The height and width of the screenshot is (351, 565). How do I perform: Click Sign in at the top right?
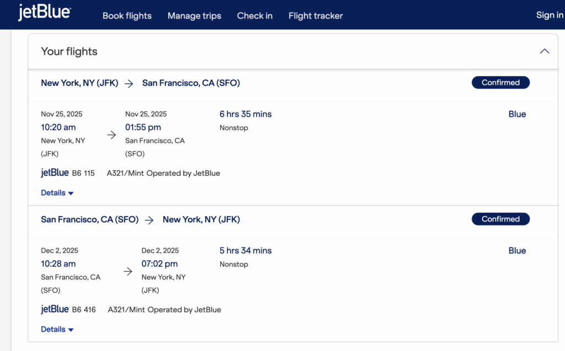coord(549,15)
